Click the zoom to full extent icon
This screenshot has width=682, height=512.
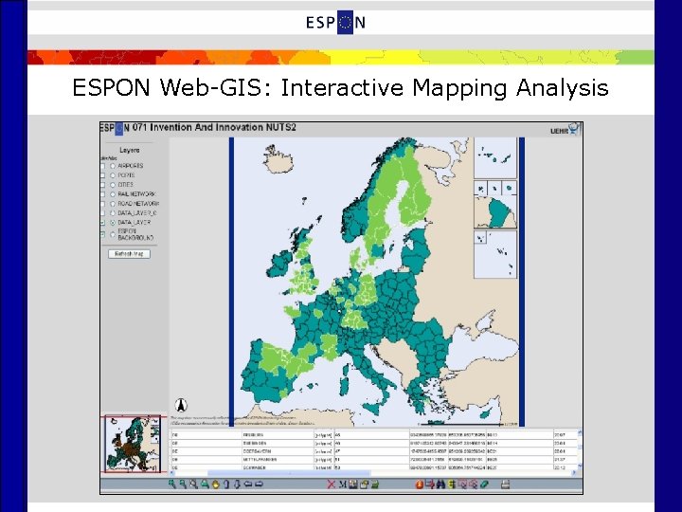pos(205,484)
